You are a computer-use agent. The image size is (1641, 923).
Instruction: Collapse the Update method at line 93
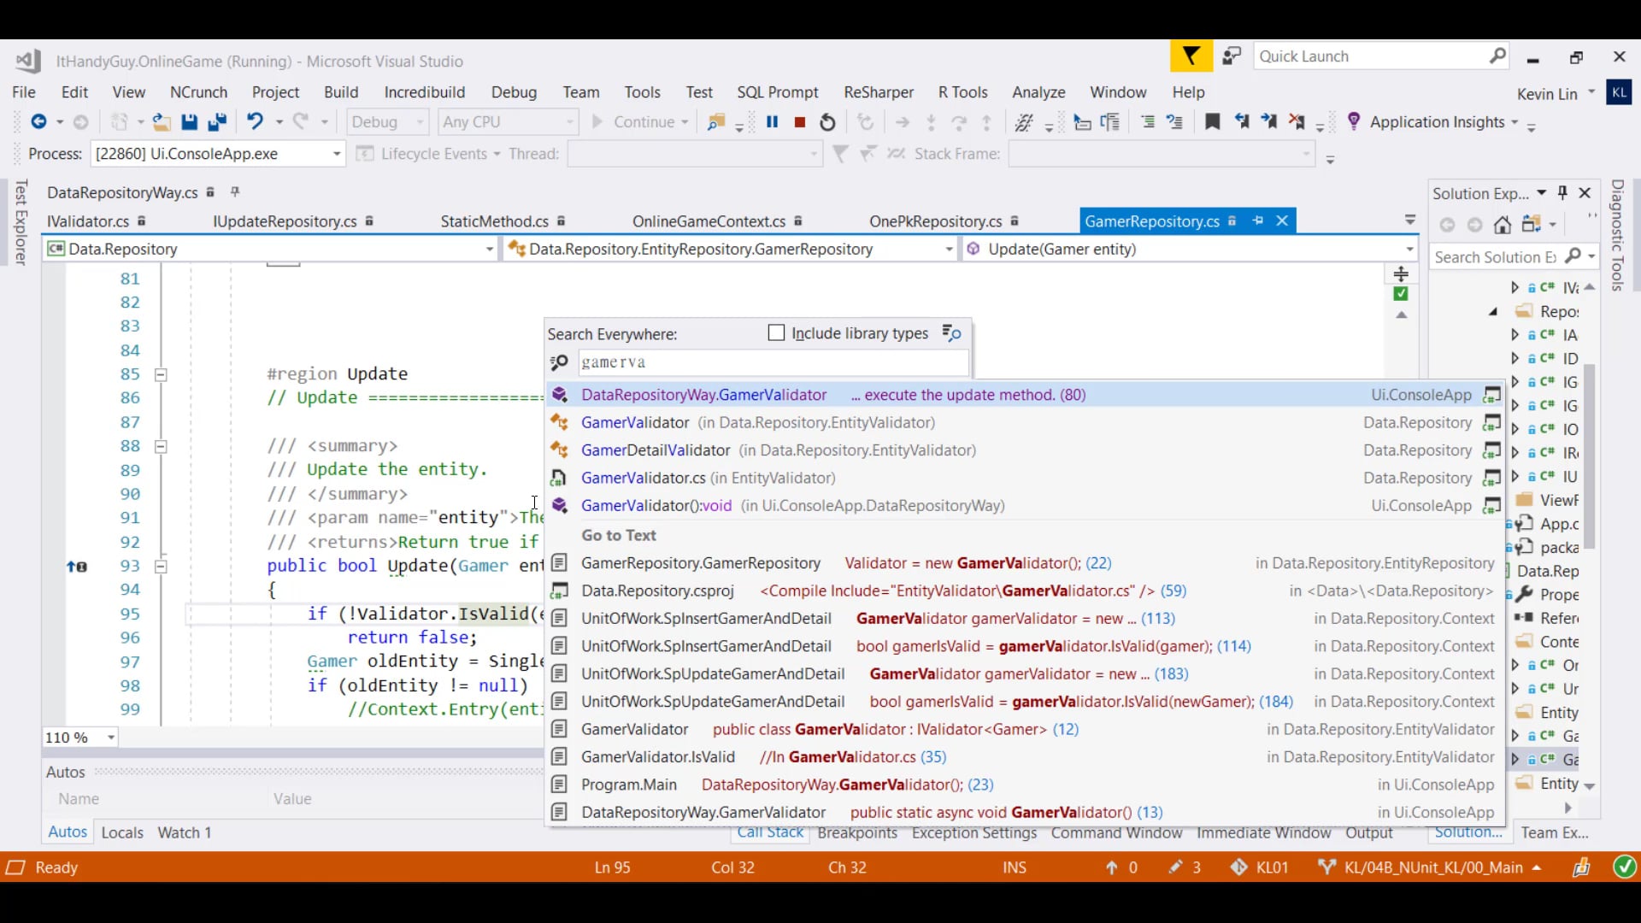coord(161,566)
